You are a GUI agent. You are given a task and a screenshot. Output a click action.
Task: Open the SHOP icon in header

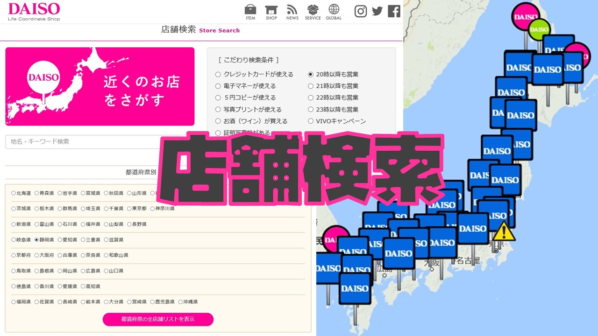271,12
